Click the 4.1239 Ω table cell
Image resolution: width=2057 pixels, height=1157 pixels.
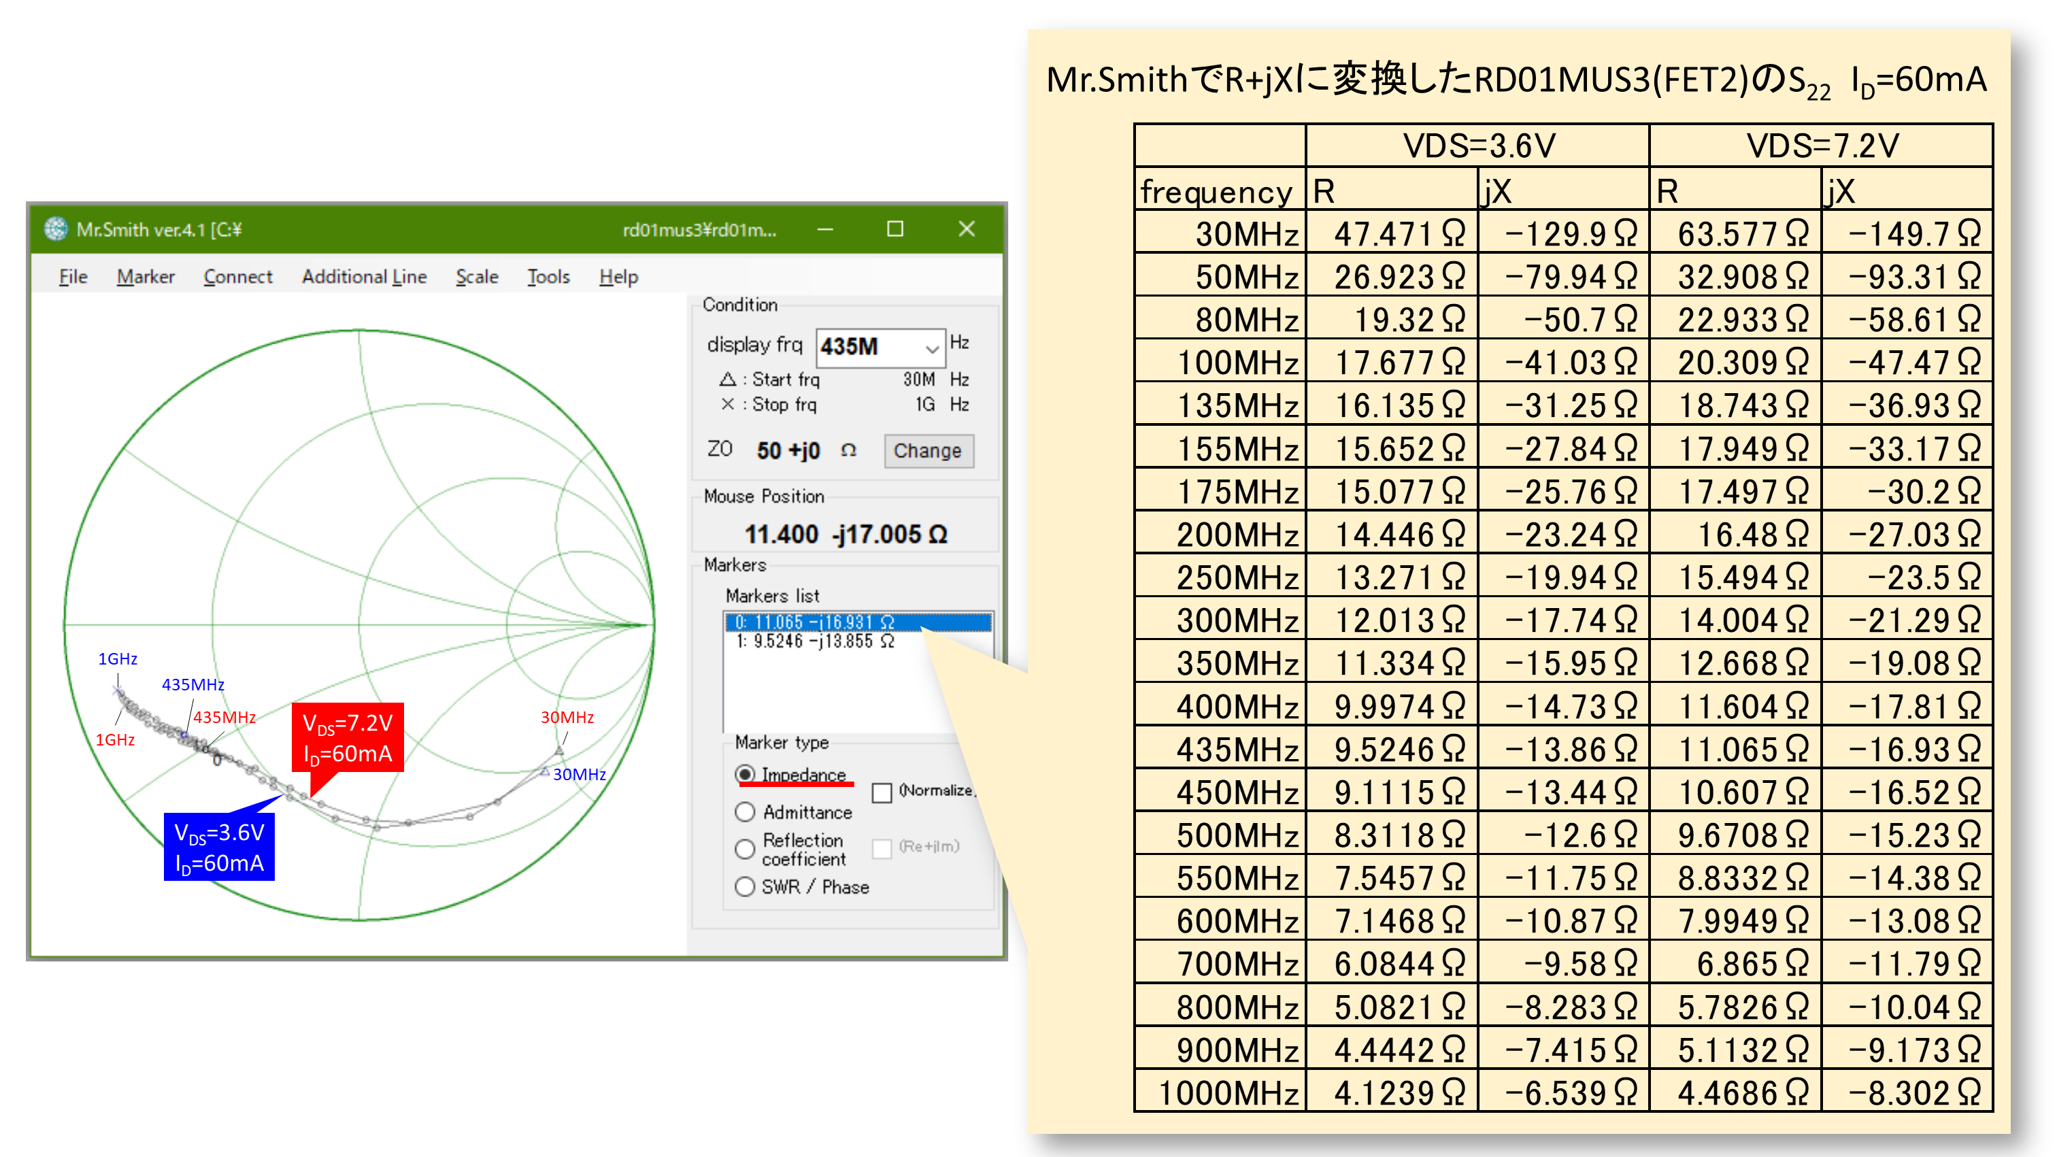1392,1092
